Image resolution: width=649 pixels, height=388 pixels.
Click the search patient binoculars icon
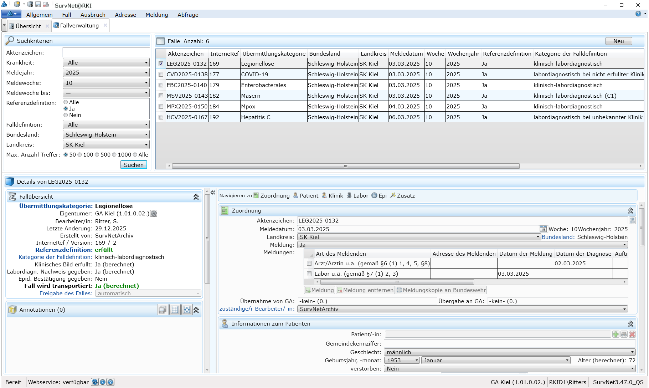click(x=624, y=334)
